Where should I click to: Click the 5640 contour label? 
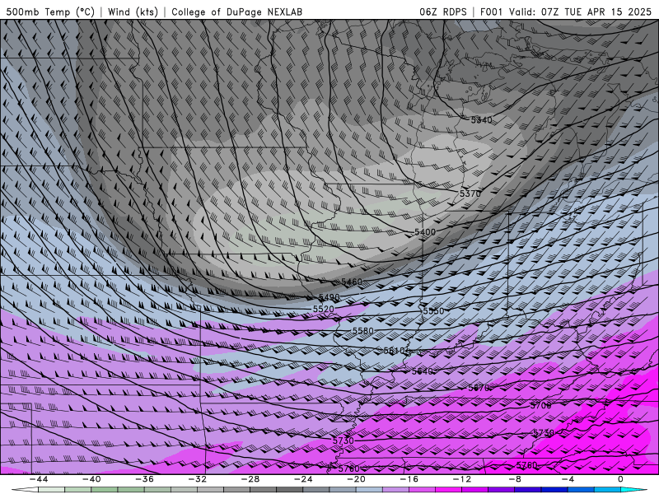point(422,371)
